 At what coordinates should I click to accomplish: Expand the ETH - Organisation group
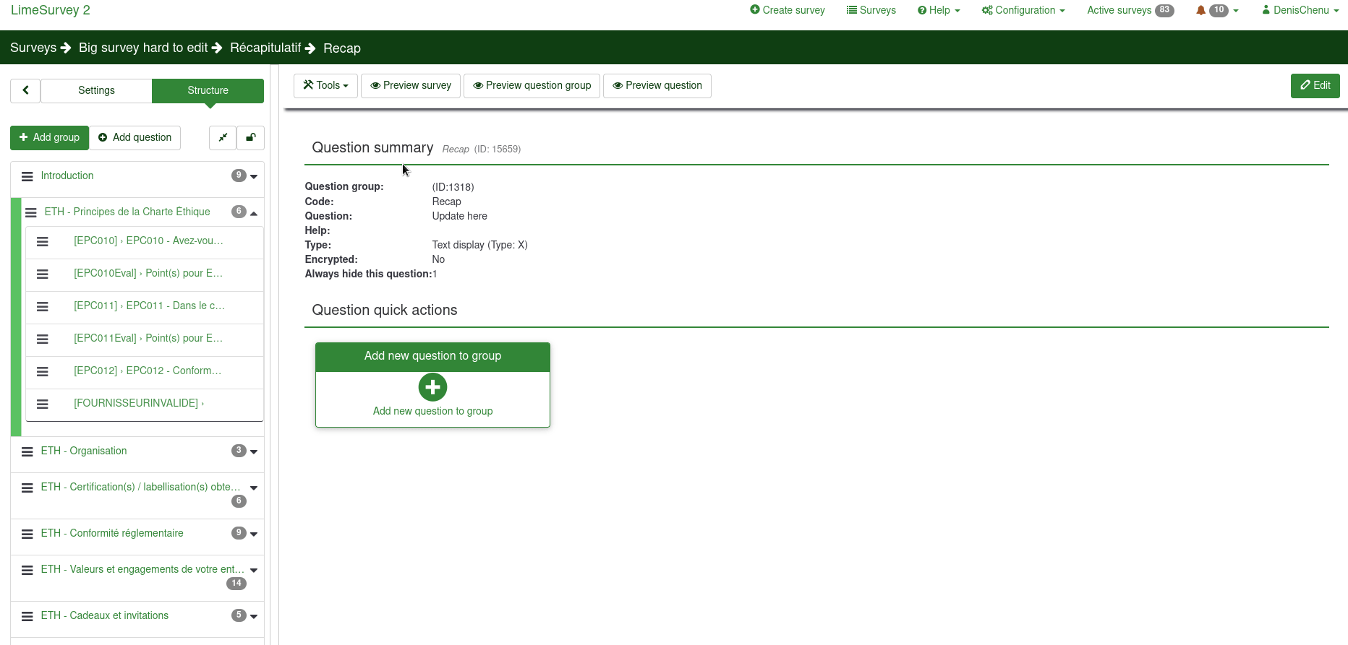pyautogui.click(x=254, y=451)
